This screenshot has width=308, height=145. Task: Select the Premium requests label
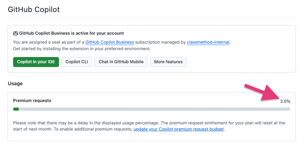point(32,101)
